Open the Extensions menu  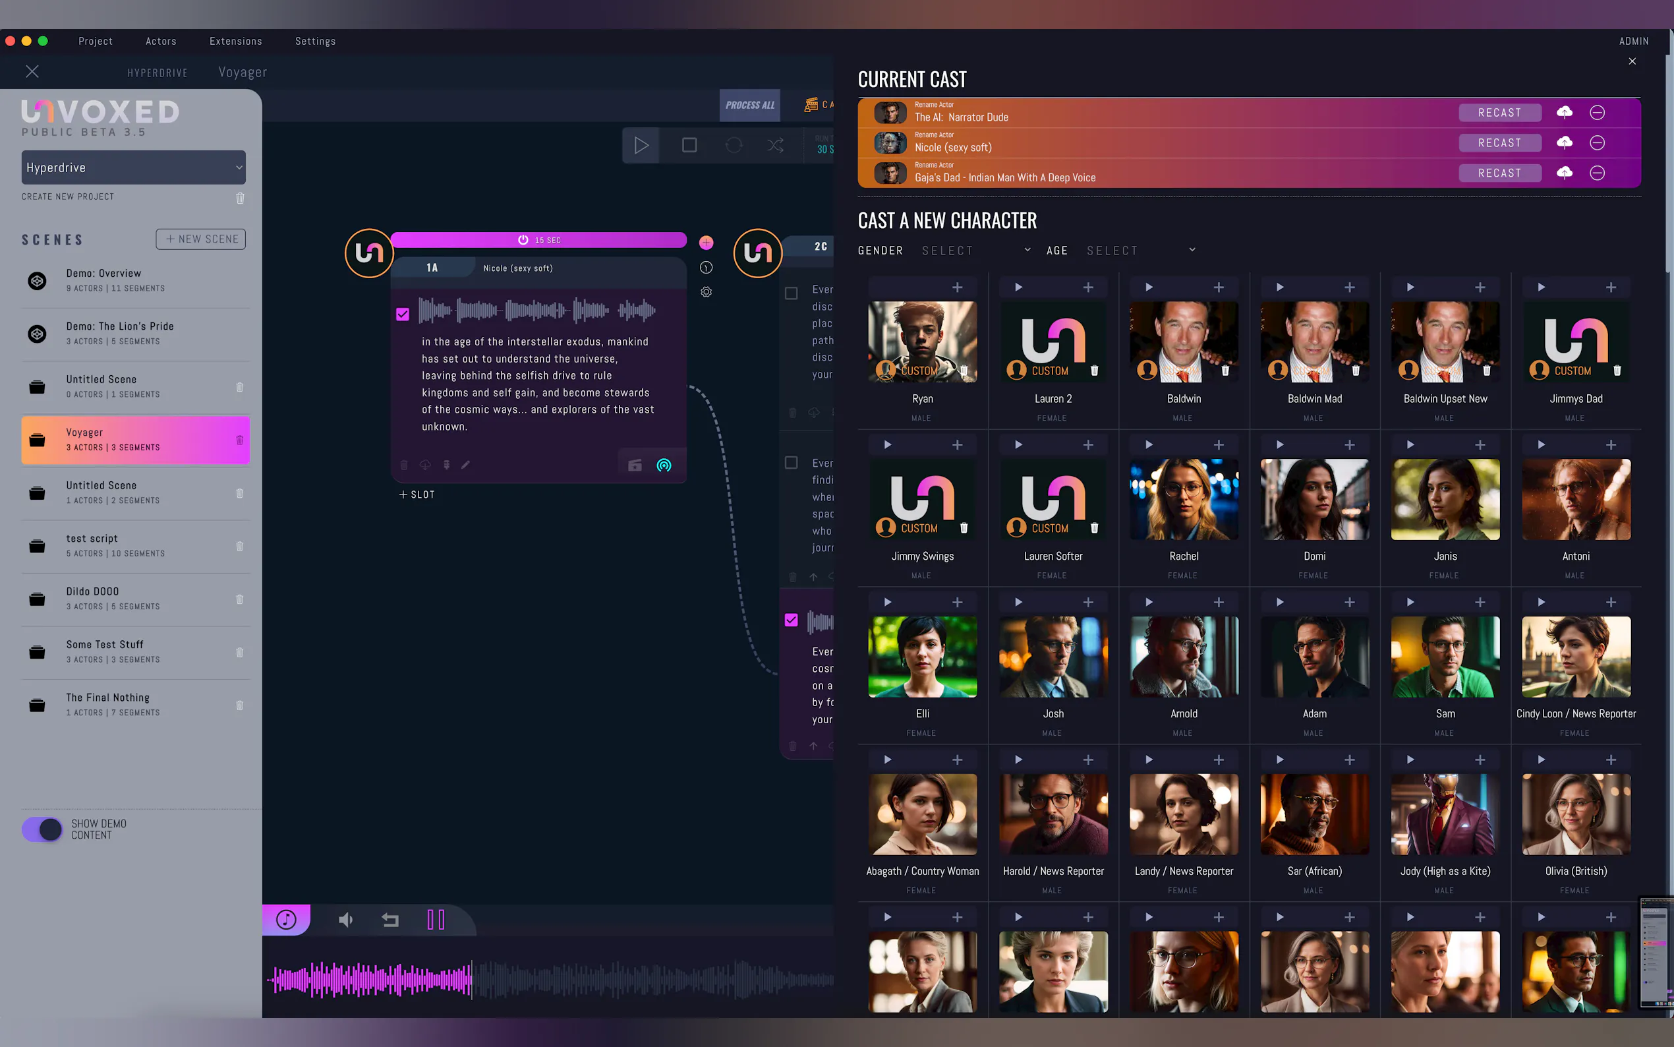click(x=236, y=42)
